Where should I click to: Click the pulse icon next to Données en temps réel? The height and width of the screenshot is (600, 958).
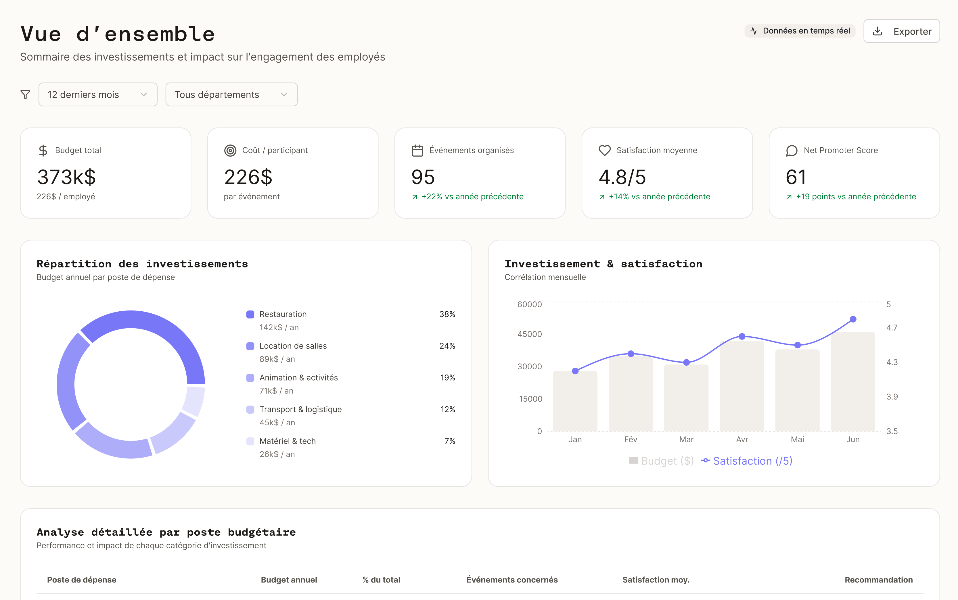[x=754, y=30]
